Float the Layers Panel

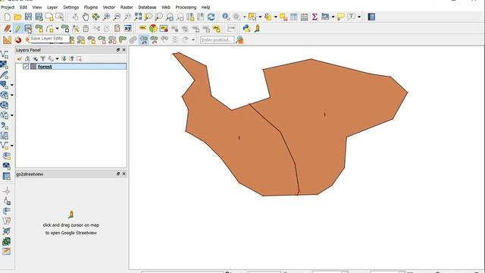click(x=118, y=50)
